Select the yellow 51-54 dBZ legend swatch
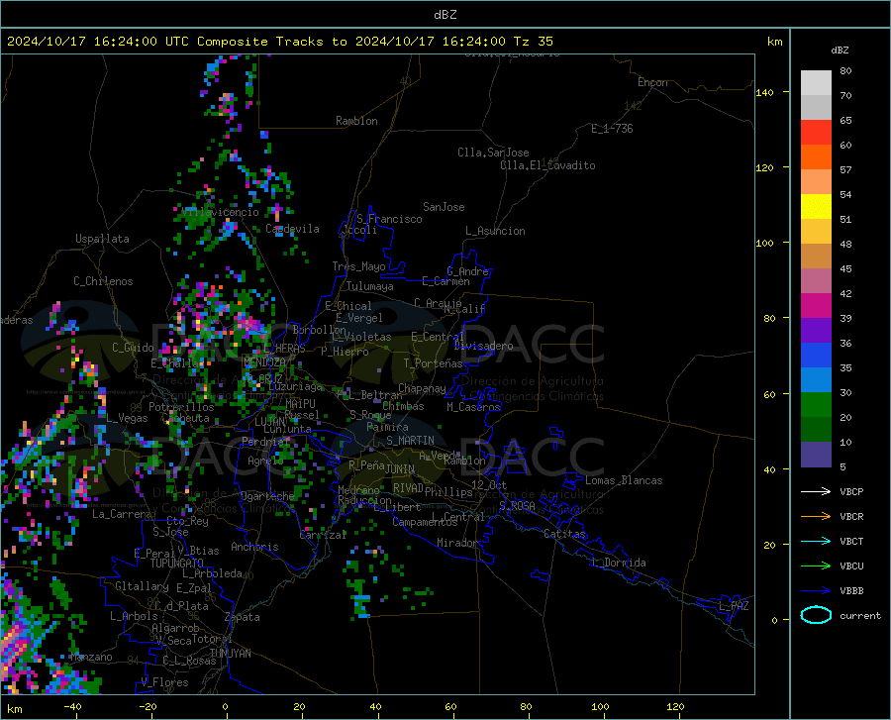Viewport: 891px width, 720px height. point(816,207)
